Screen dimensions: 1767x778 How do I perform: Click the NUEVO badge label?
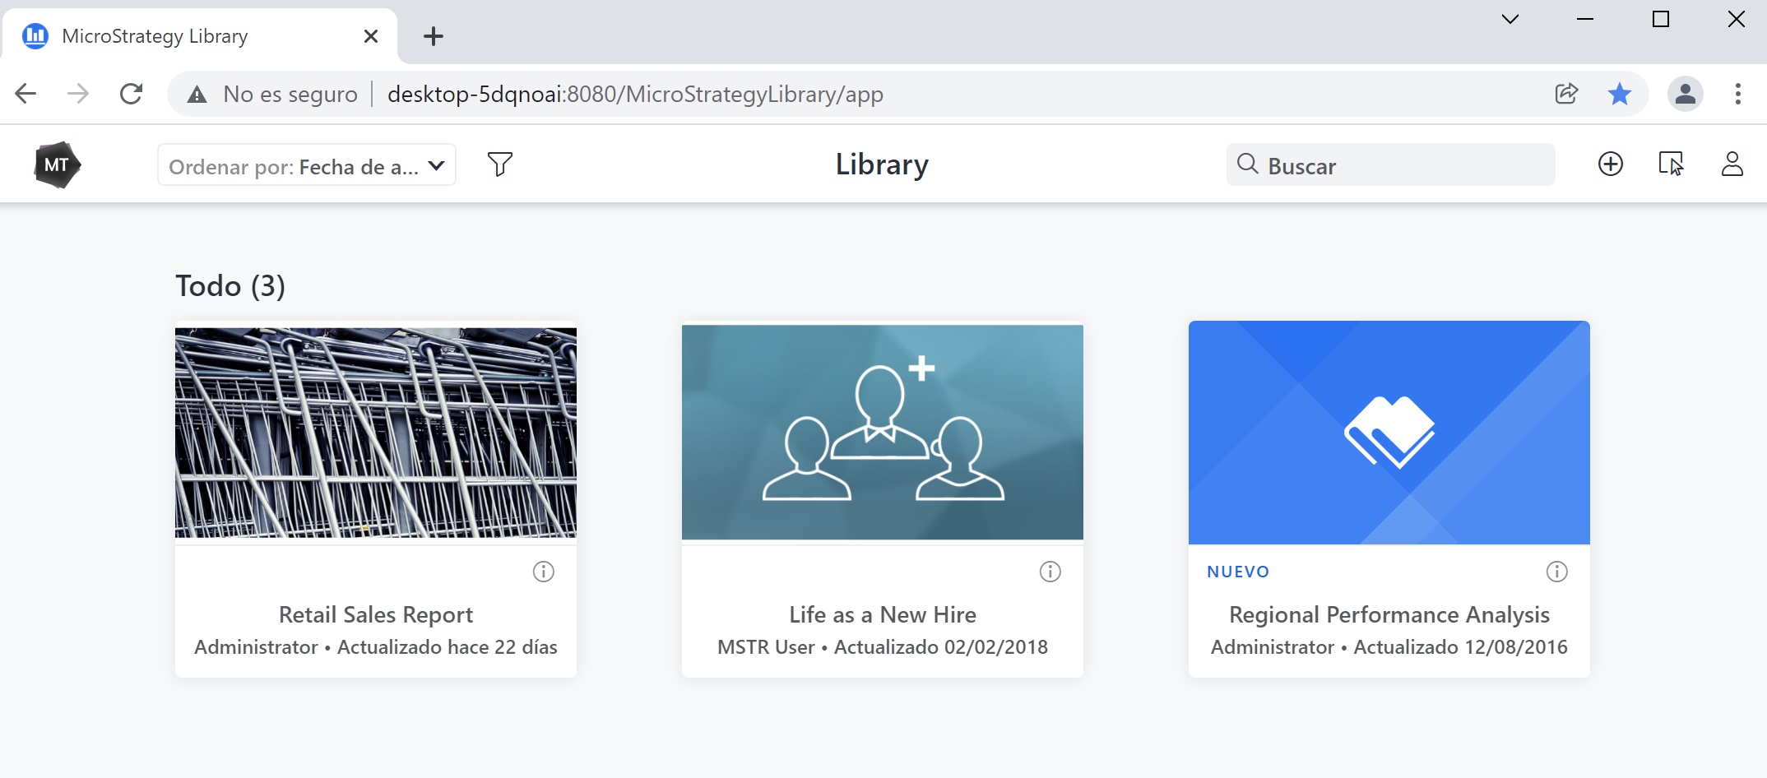tap(1238, 572)
